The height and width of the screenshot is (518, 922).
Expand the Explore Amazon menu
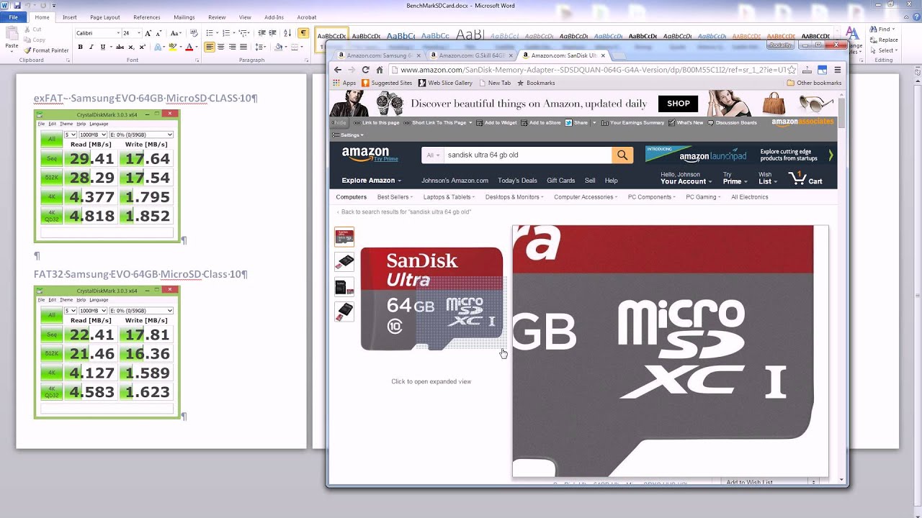[371, 181]
